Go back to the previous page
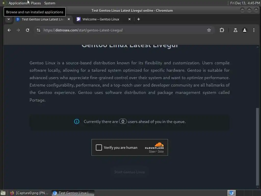The height and width of the screenshot is (196, 261). pyautogui.click(x=9, y=30)
